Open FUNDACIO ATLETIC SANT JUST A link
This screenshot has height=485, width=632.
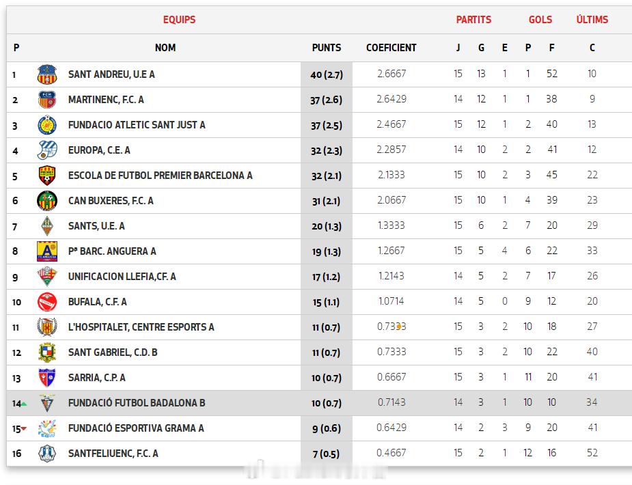[x=137, y=125]
